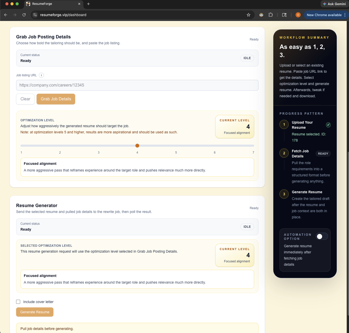Click the incognito-style mask extension icon
Viewport: 349px width, 333px height.
(261, 15)
